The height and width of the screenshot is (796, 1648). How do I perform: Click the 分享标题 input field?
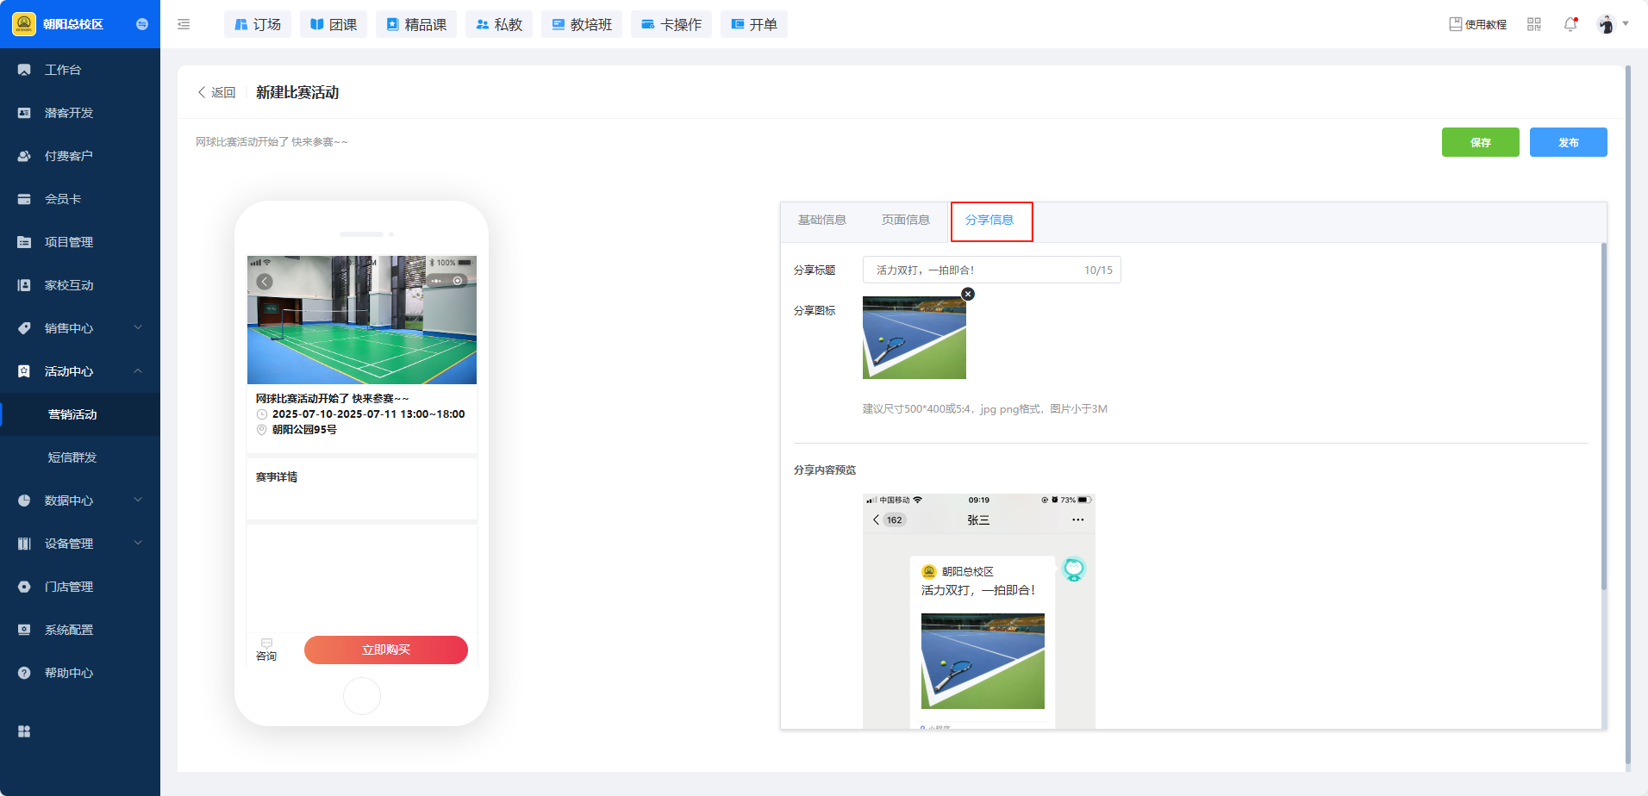pyautogui.click(x=974, y=271)
